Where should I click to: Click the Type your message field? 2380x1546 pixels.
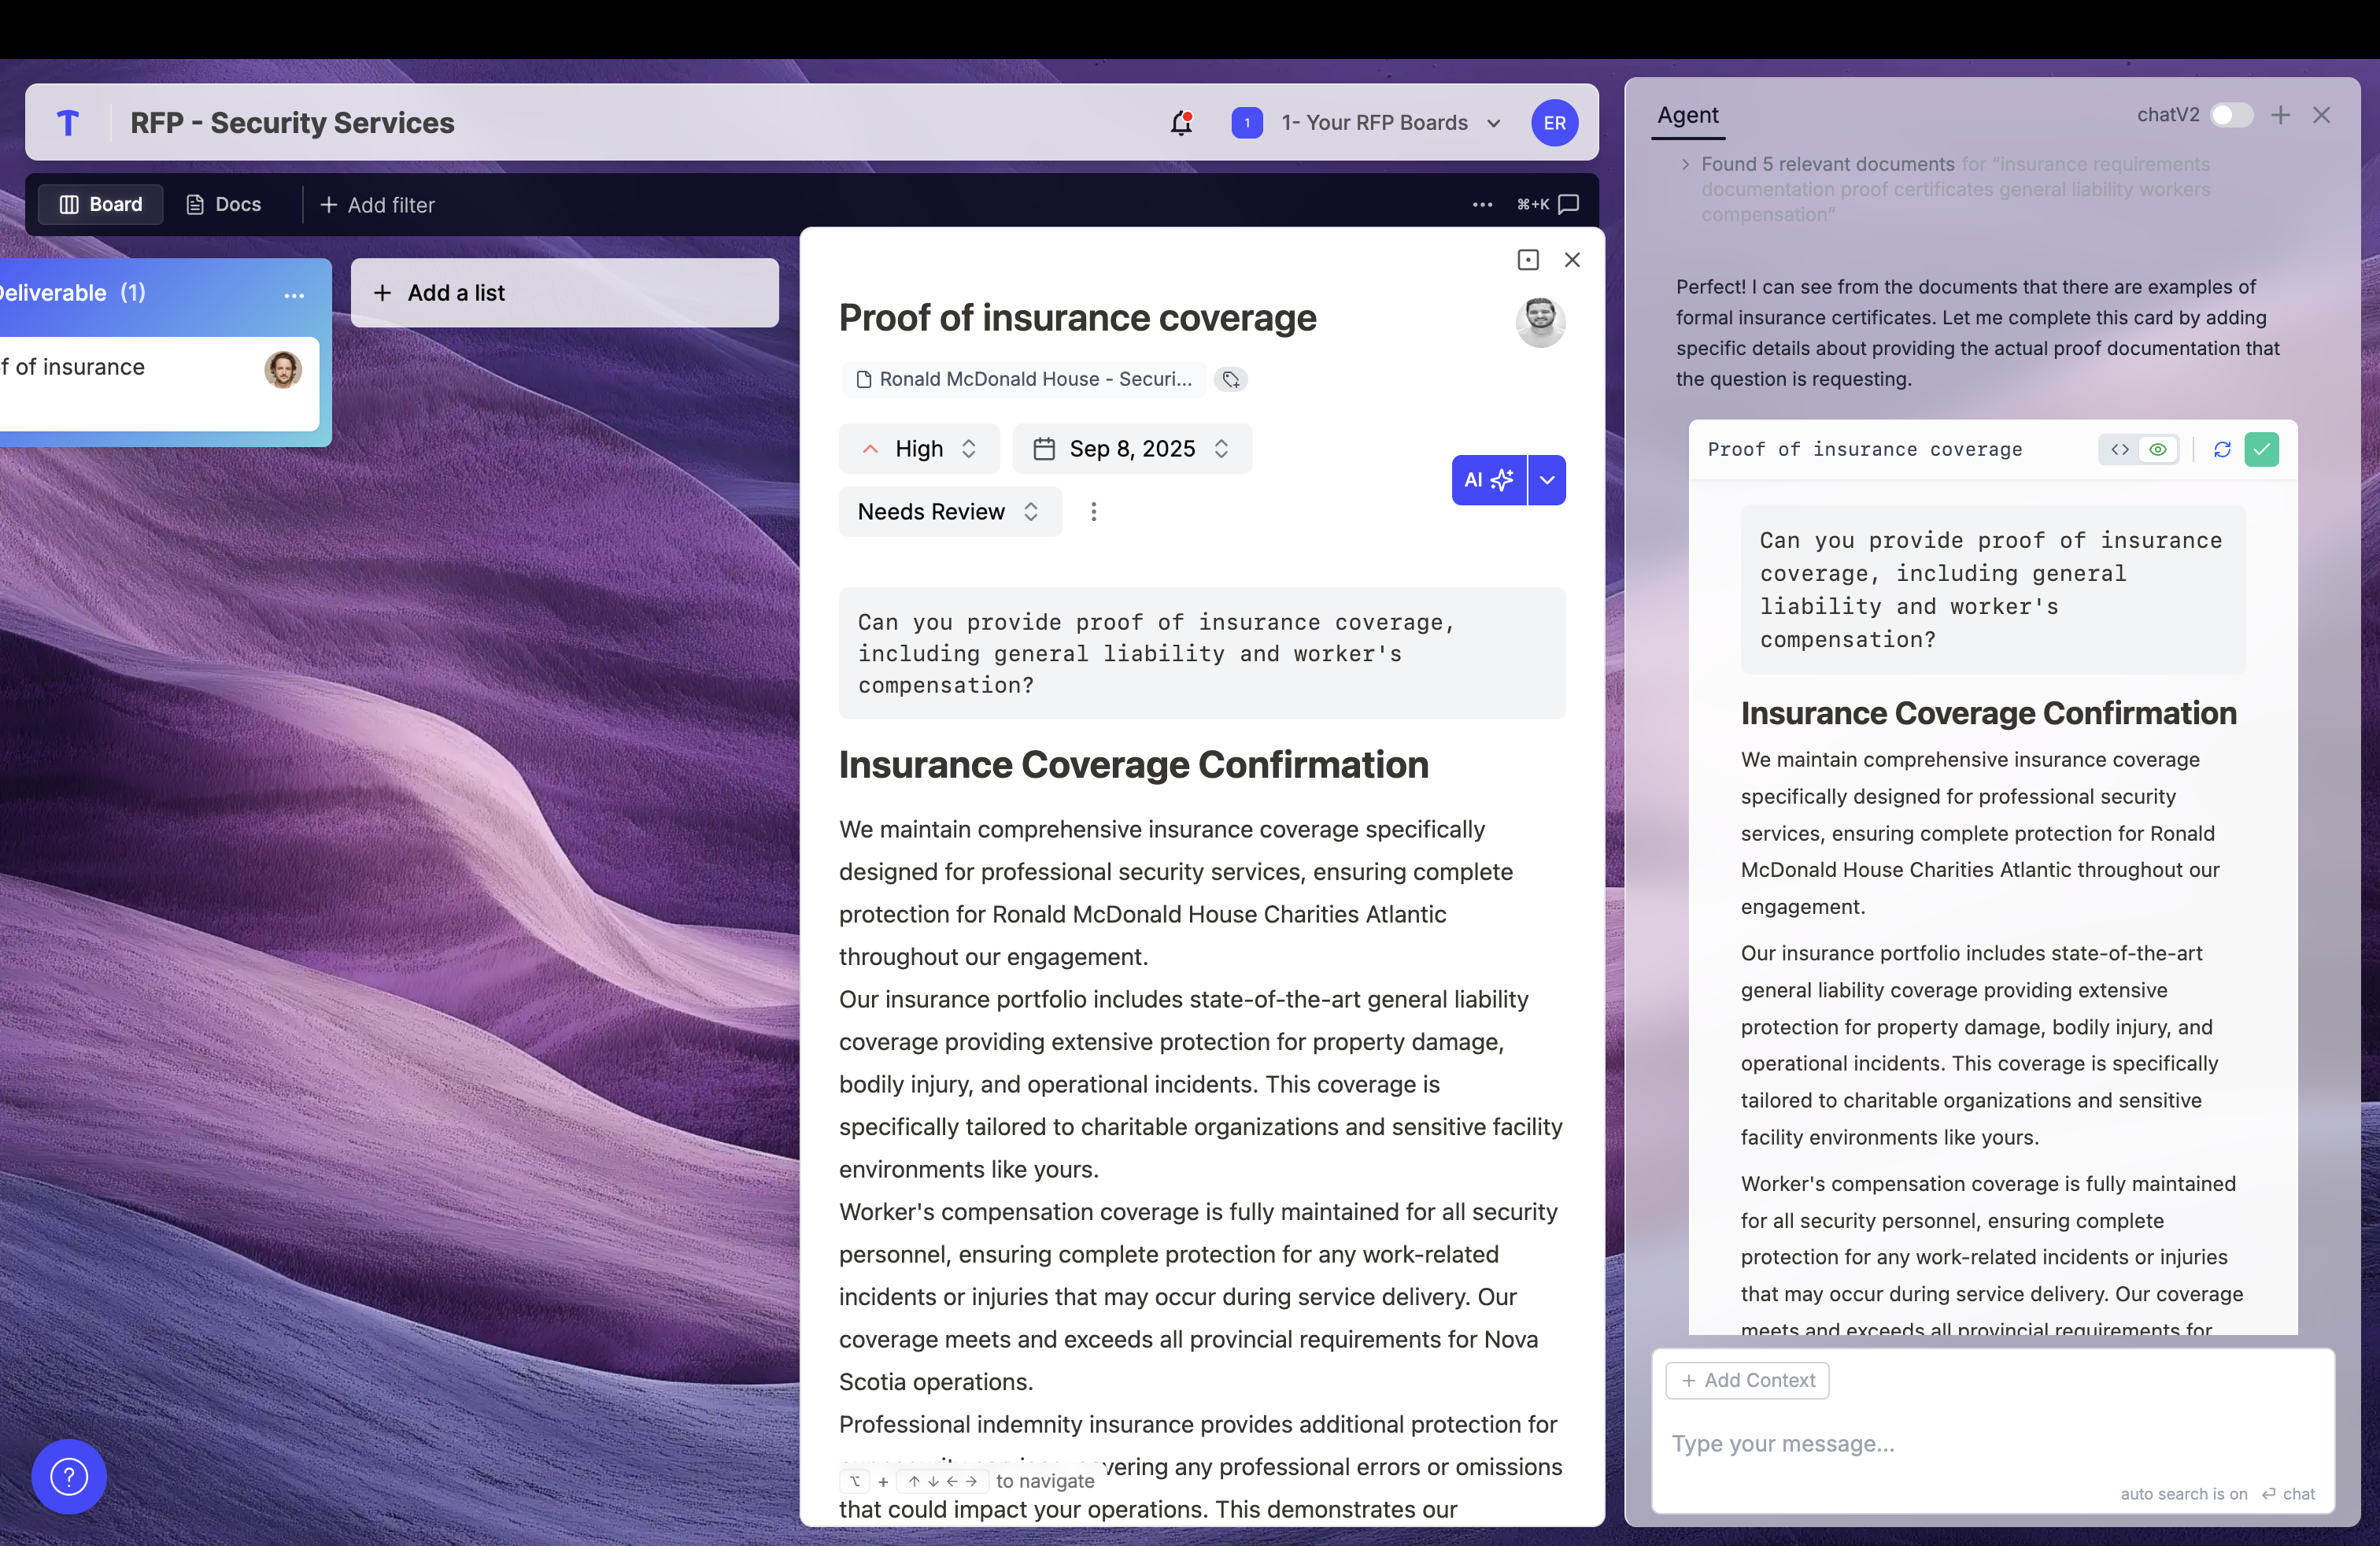click(1990, 1443)
